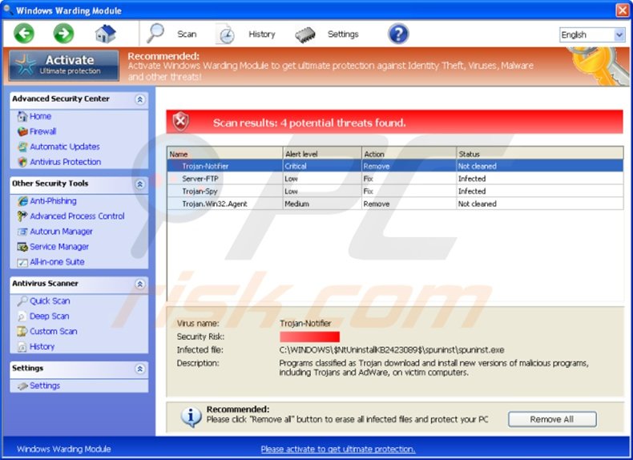Open the Service Manager link text

point(59,247)
